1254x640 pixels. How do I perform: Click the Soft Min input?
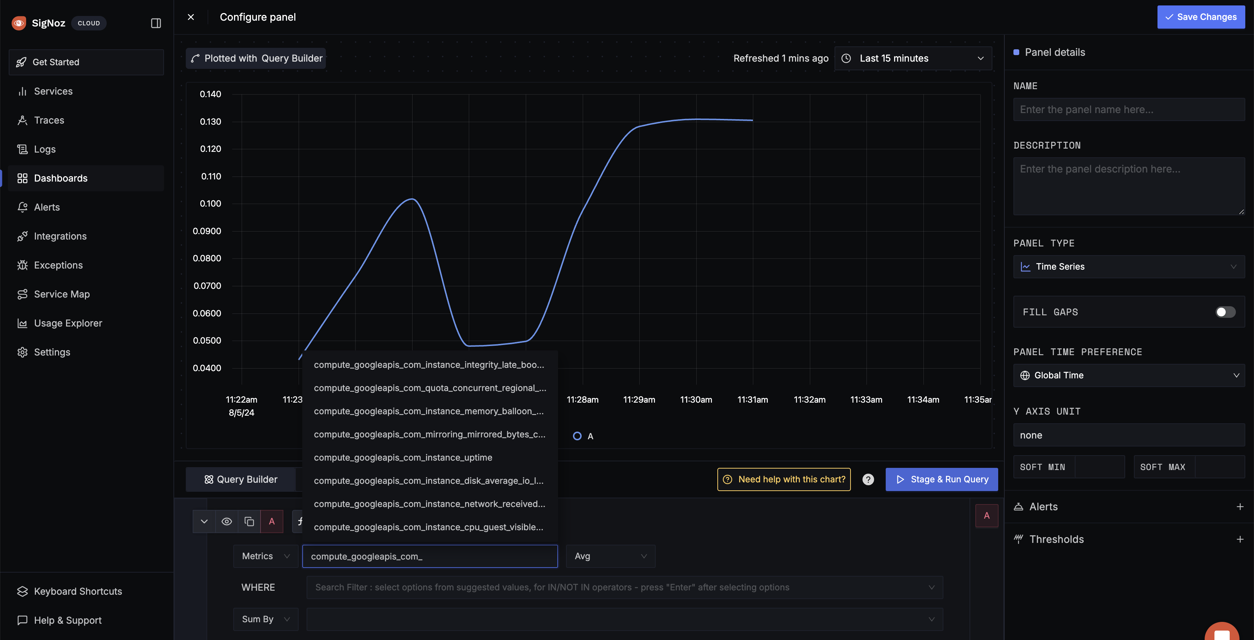pos(1100,467)
